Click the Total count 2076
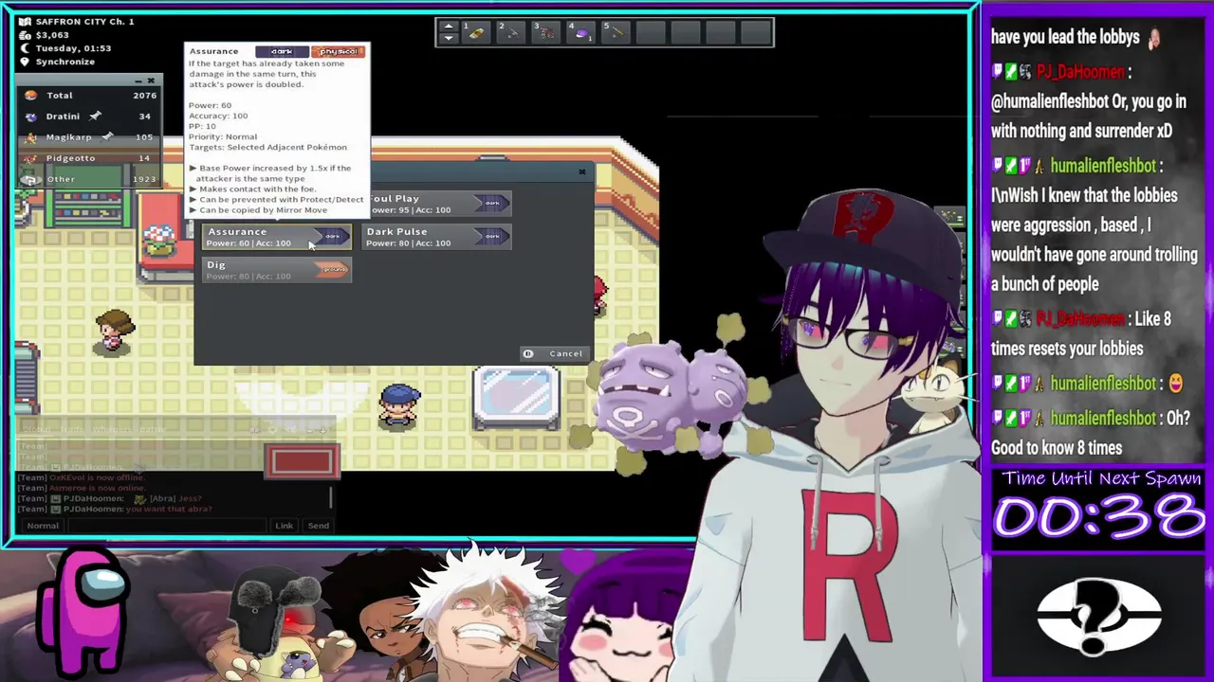 [144, 95]
